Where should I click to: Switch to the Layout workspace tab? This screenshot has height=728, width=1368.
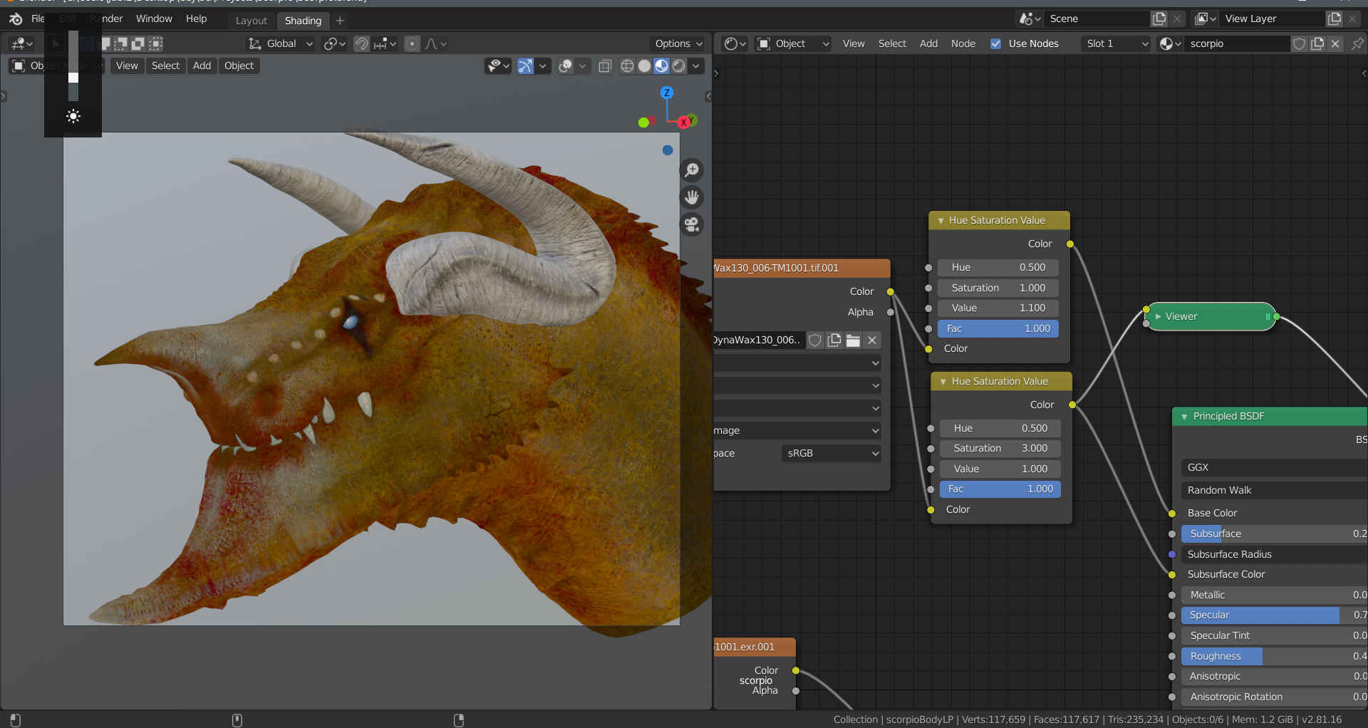(x=251, y=21)
